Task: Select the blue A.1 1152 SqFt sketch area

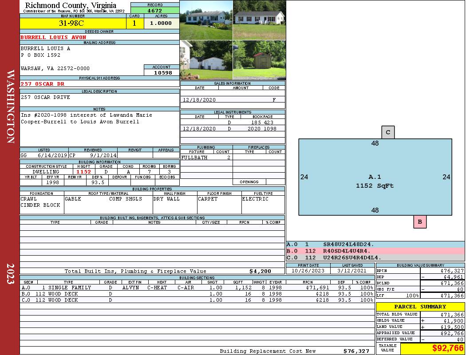Action: [x=375, y=177]
